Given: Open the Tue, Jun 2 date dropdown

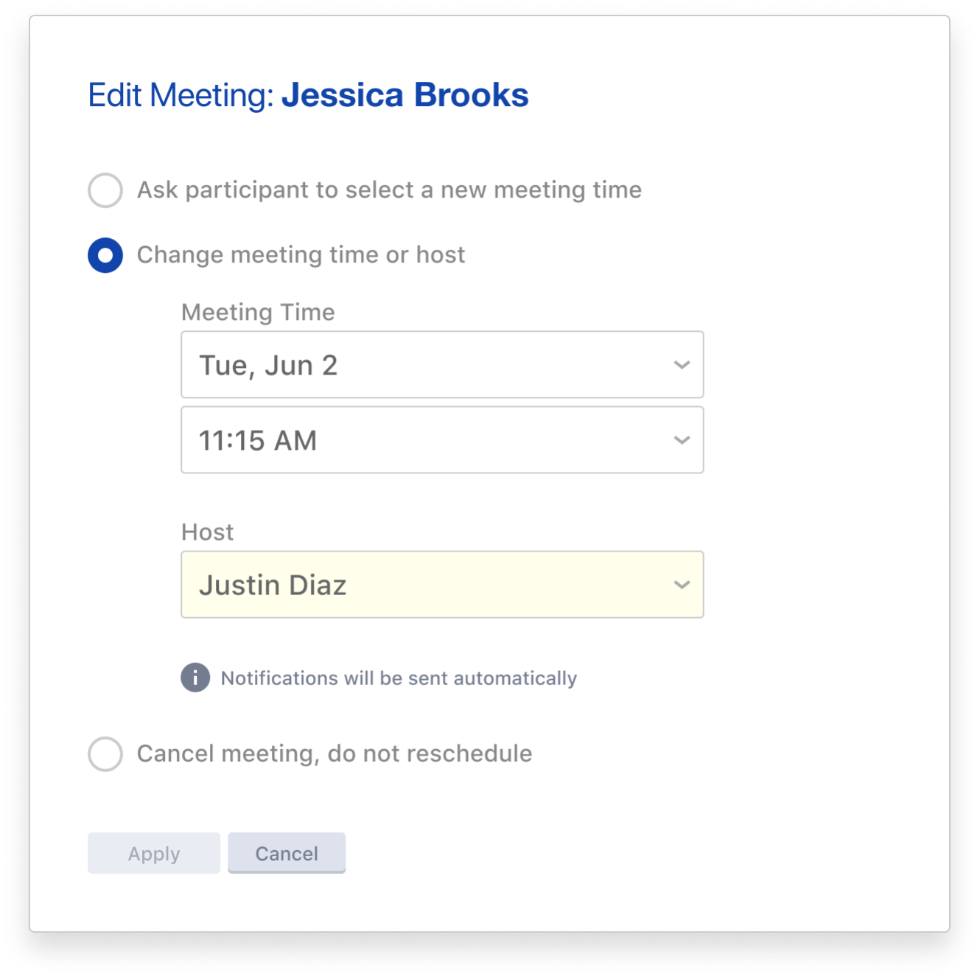Looking at the screenshot, I should click(442, 365).
